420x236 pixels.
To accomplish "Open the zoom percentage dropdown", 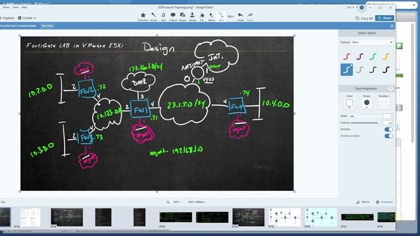I will click(x=177, y=202).
